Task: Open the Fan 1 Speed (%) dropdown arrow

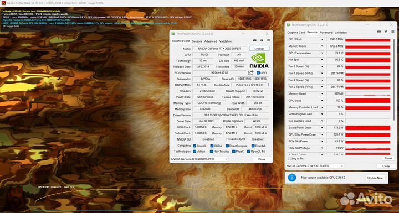Action: [x=322, y=66]
